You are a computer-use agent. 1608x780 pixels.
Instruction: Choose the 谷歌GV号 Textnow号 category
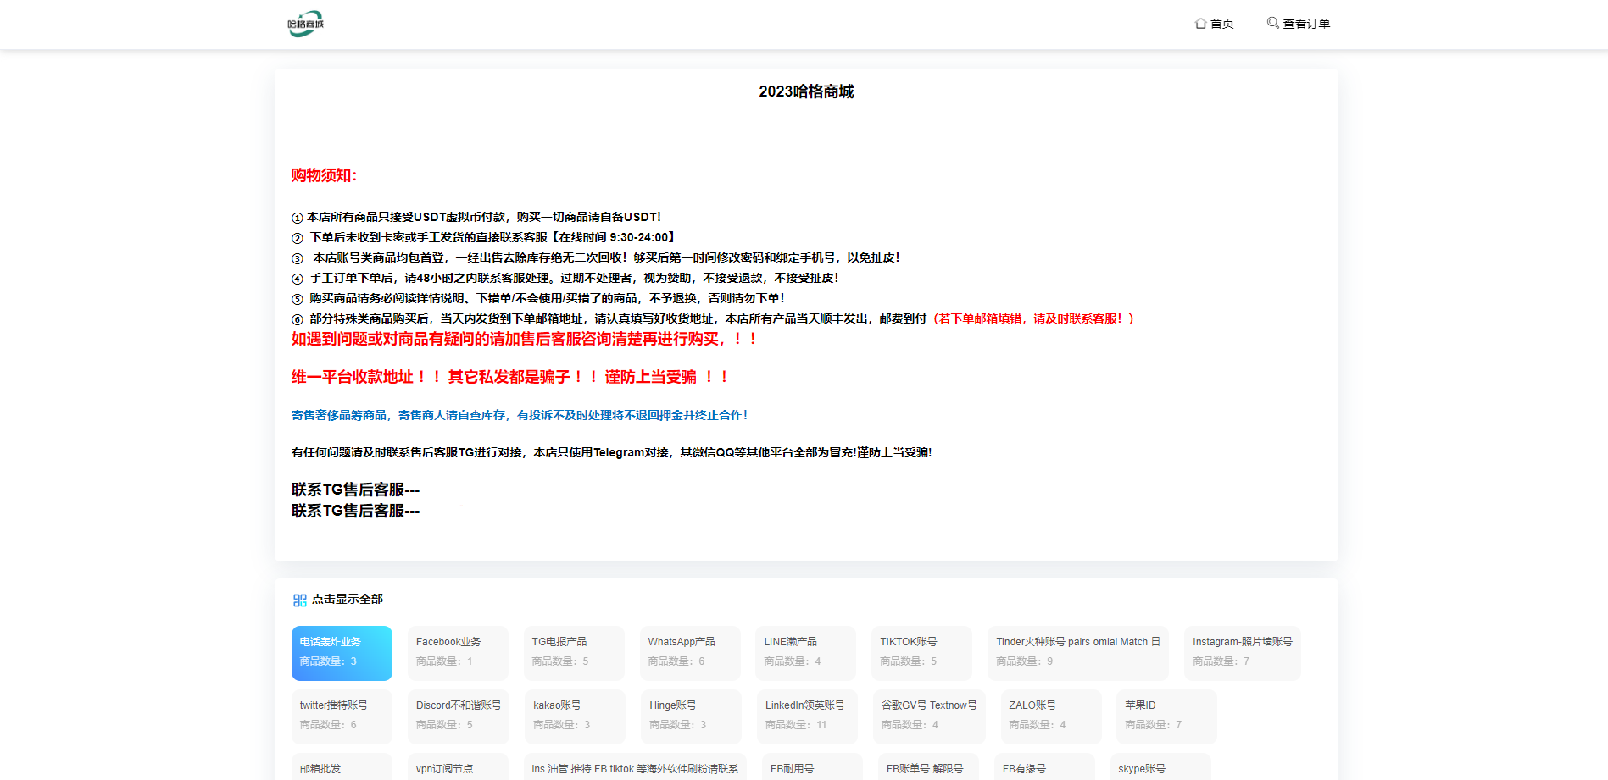point(929,716)
